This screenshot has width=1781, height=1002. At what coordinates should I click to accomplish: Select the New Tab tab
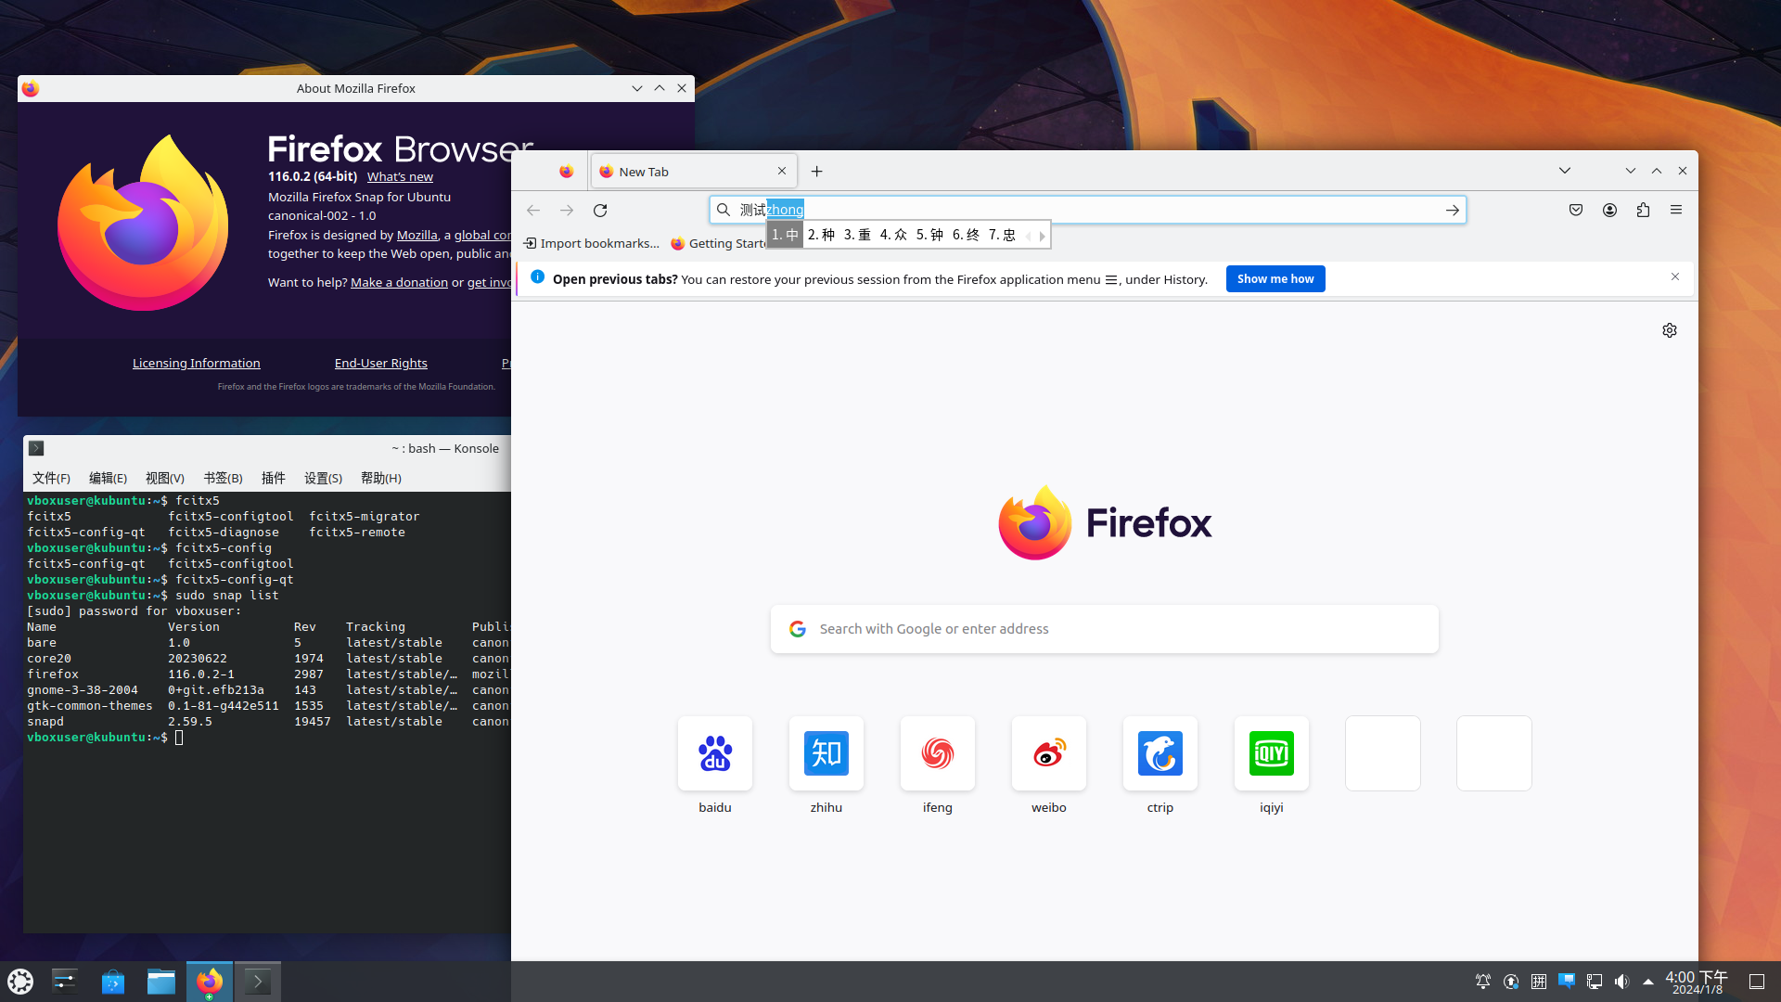693,172
